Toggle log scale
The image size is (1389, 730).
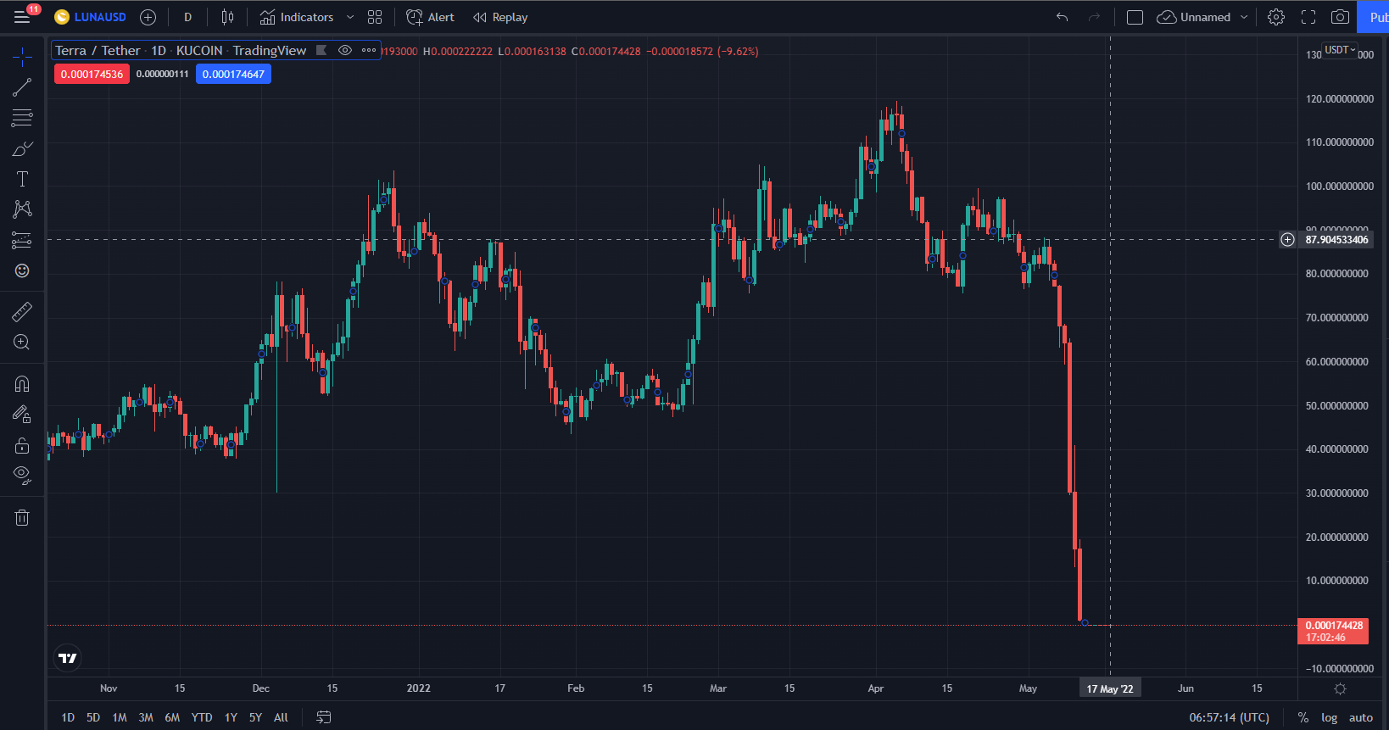point(1329,717)
